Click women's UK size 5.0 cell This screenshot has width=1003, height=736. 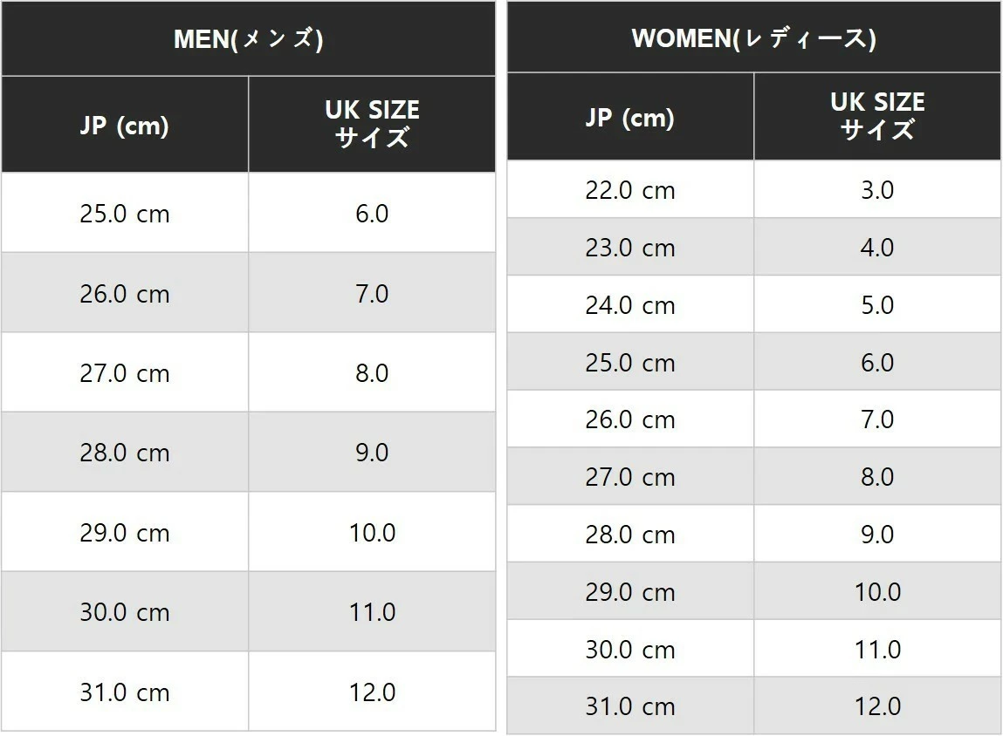pos(877,305)
